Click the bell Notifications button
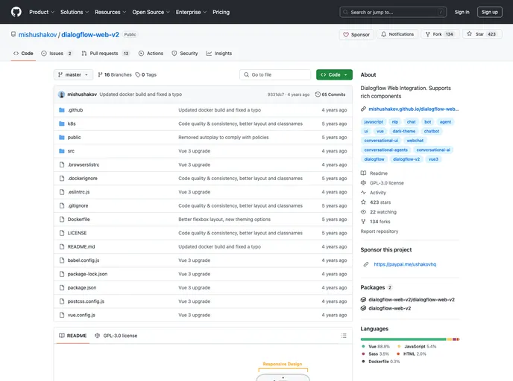The height and width of the screenshot is (381, 513). (397, 34)
